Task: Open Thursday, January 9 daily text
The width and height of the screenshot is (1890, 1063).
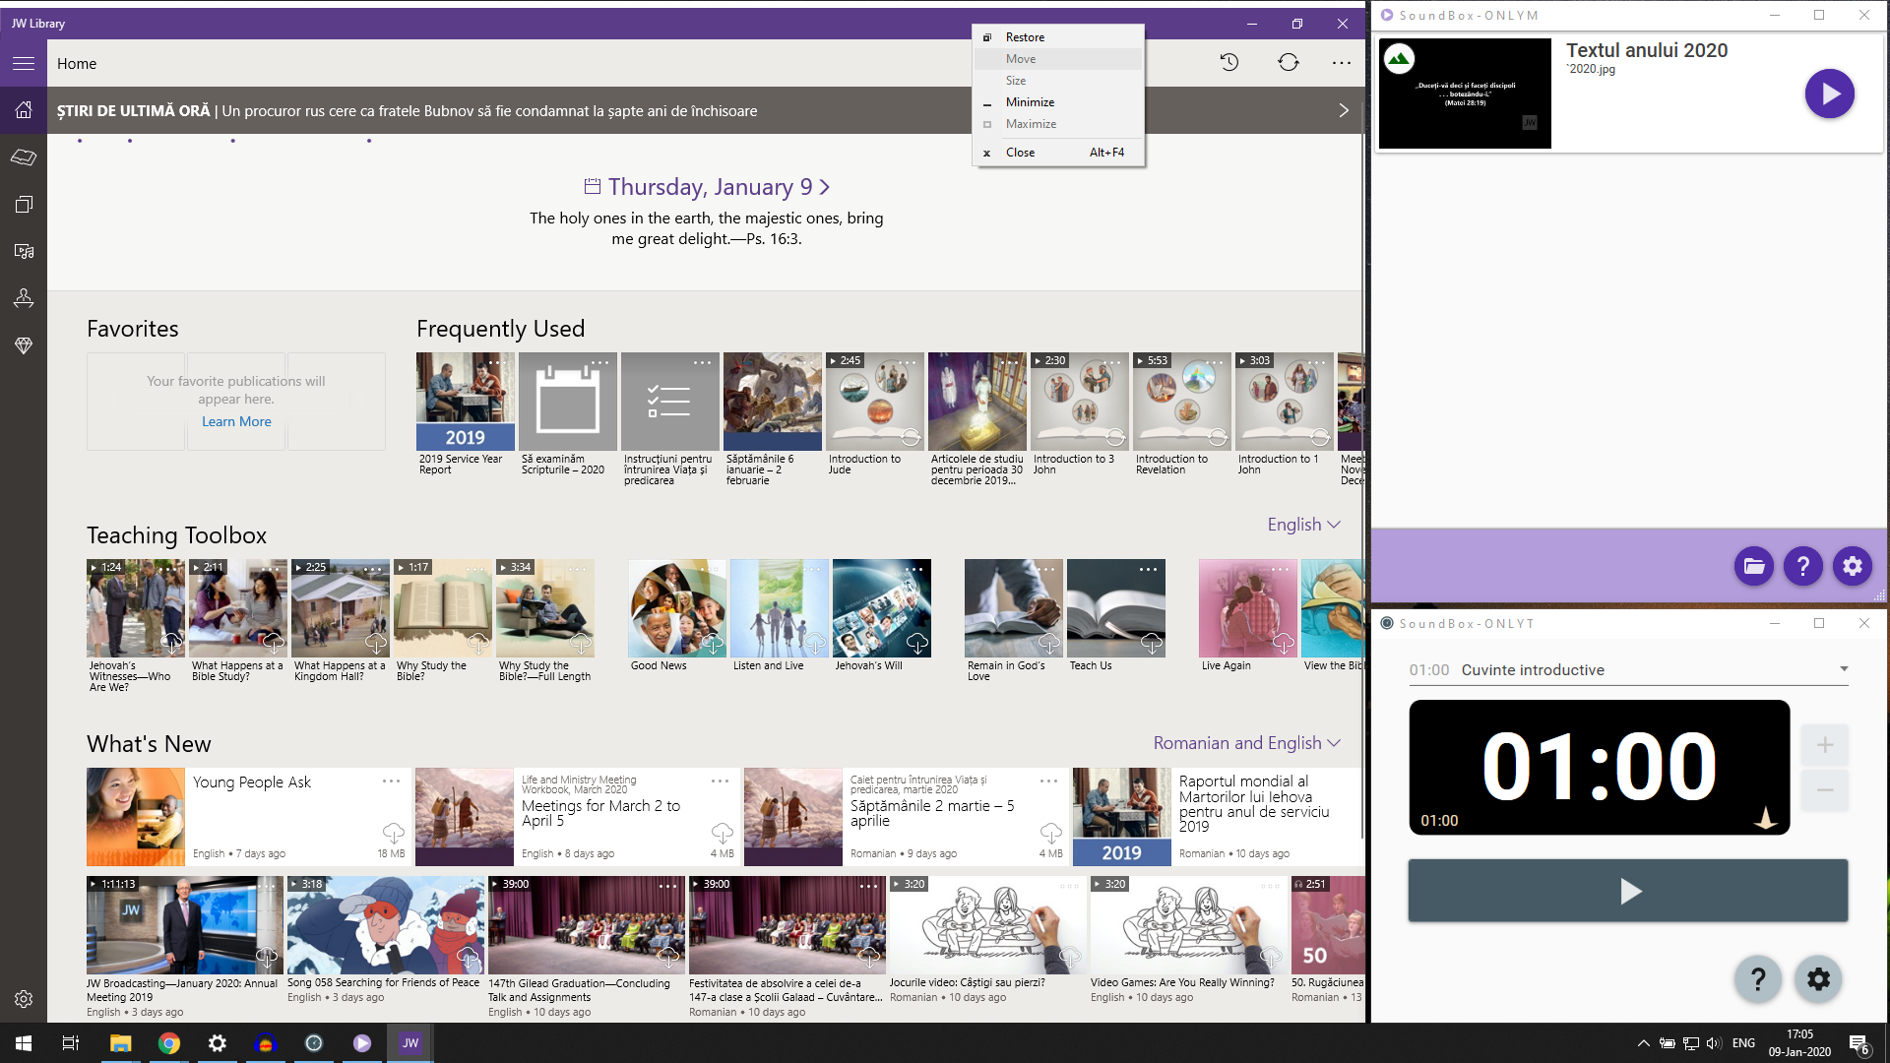Action: [710, 187]
